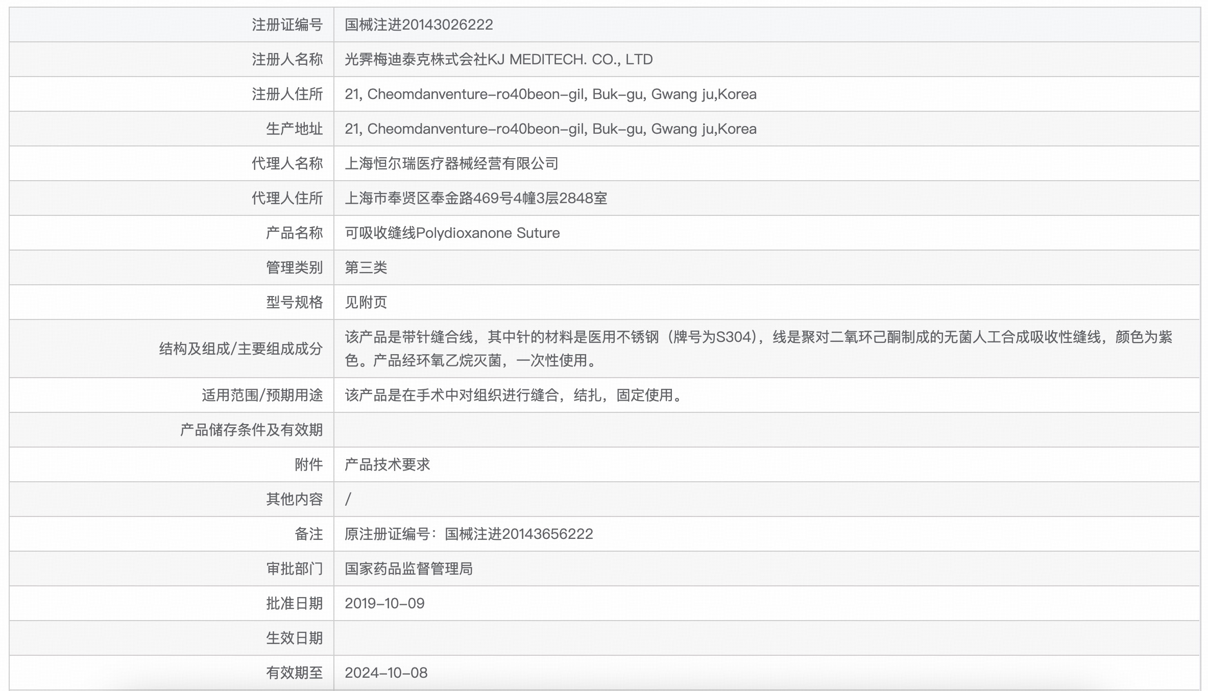Click the 注册人住所 address text
This screenshot has height=691, width=1208.
pos(551,94)
